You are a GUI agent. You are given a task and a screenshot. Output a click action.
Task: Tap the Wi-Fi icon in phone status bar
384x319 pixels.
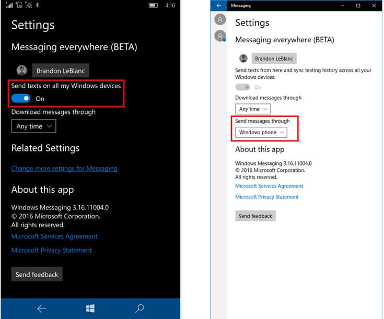(29, 5)
